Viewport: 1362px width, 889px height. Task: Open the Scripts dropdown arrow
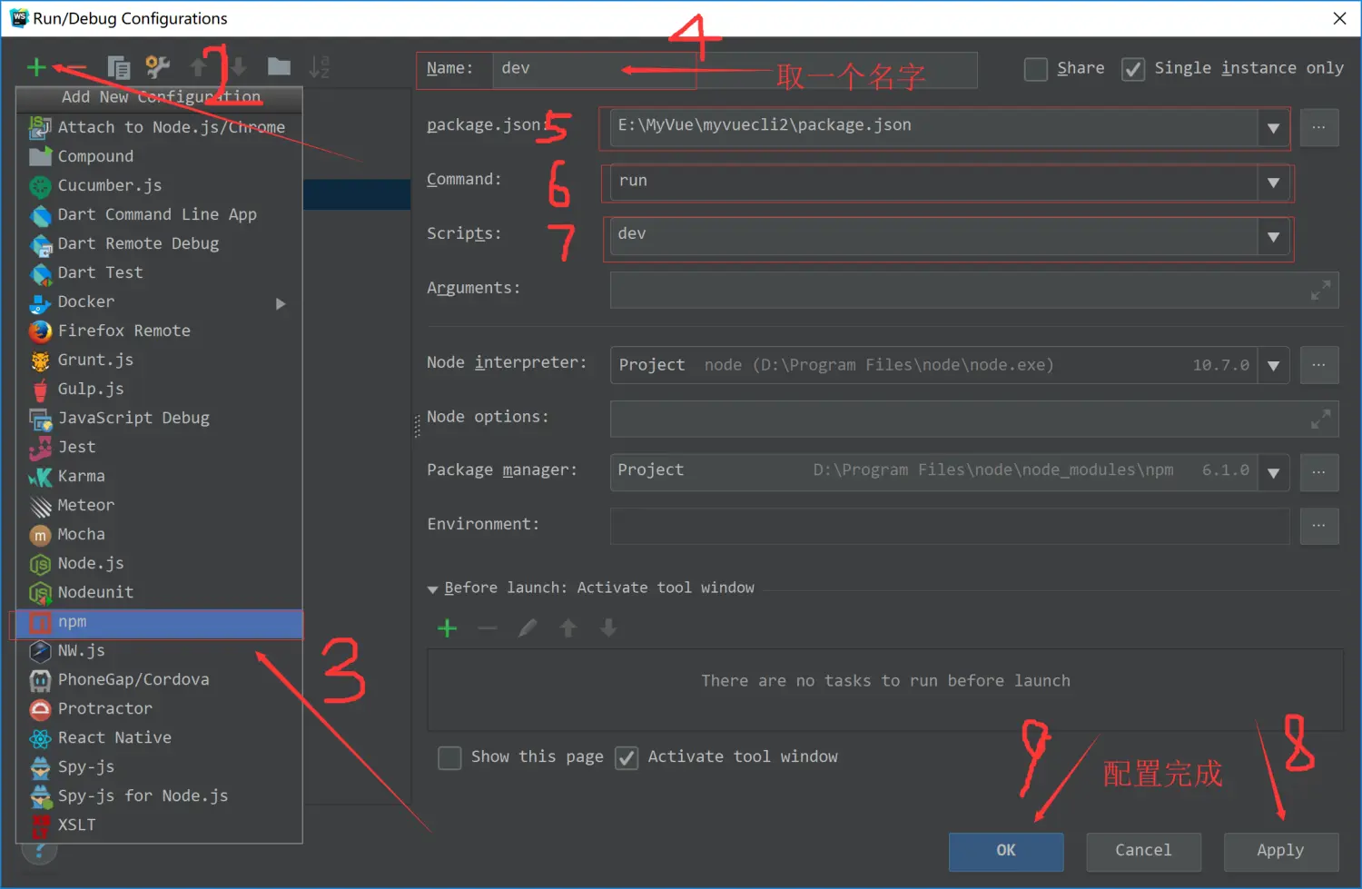[x=1273, y=237]
